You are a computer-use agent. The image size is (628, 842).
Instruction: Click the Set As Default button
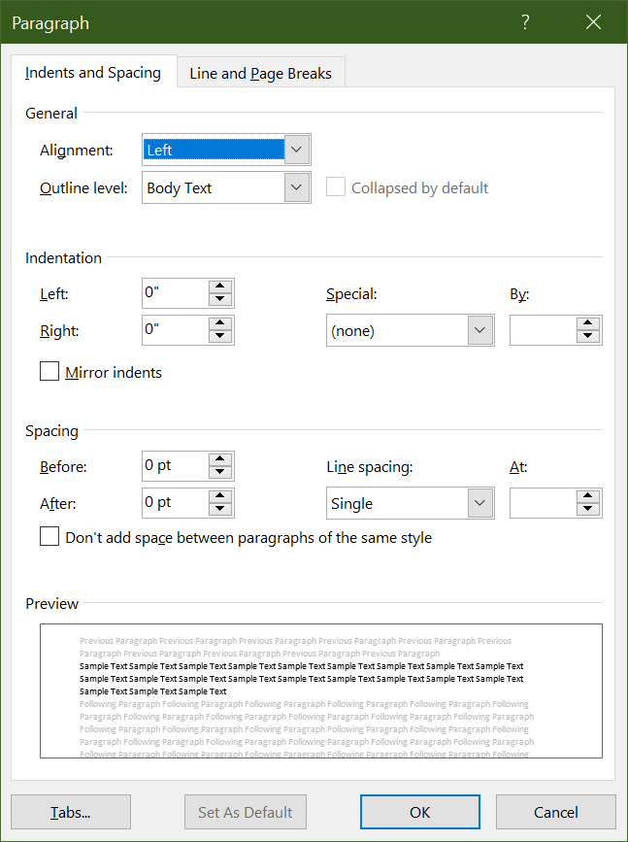pos(246,812)
